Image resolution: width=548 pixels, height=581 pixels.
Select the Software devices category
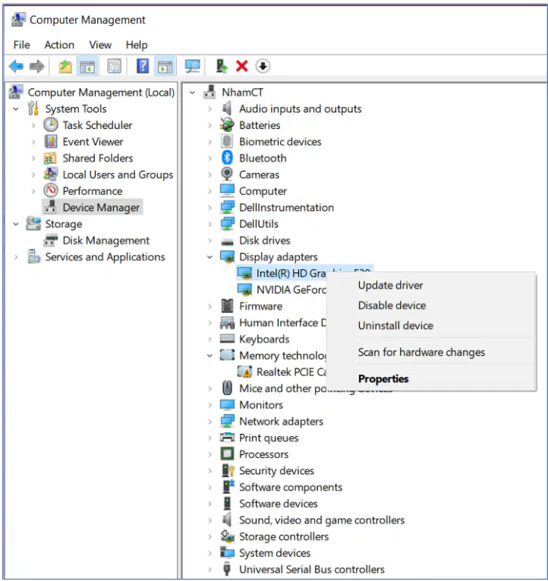click(x=278, y=504)
